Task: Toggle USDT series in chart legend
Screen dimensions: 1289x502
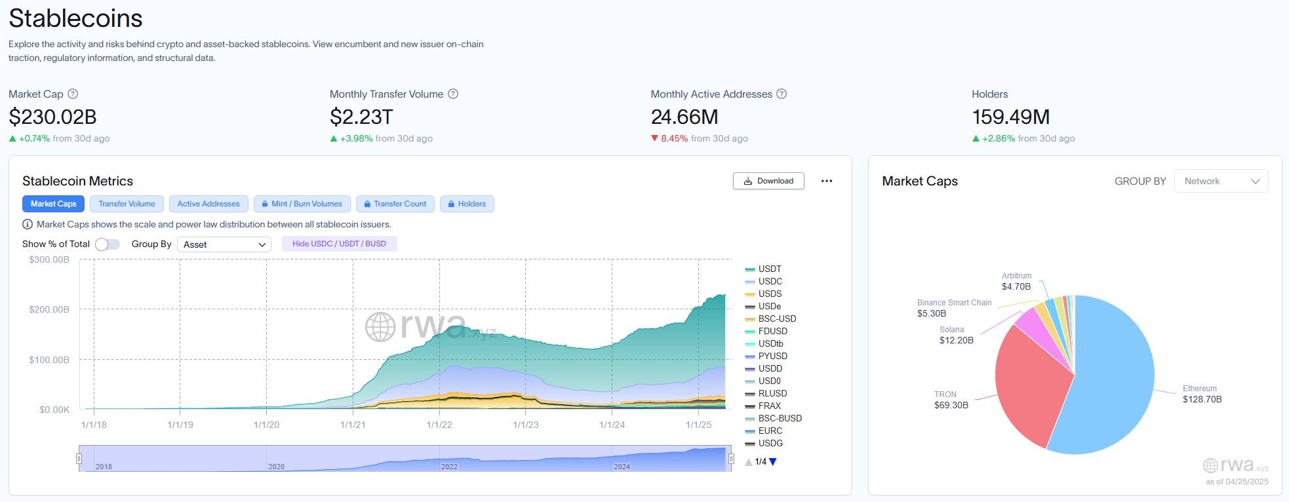Action: 769,269
